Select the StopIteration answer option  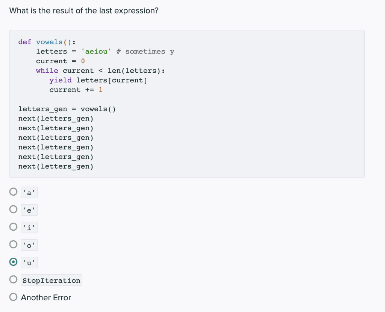[x=13, y=280]
